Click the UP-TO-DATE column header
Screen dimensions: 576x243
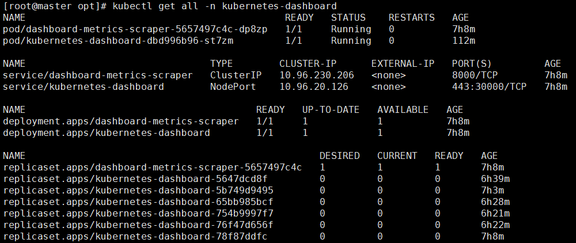click(x=331, y=110)
